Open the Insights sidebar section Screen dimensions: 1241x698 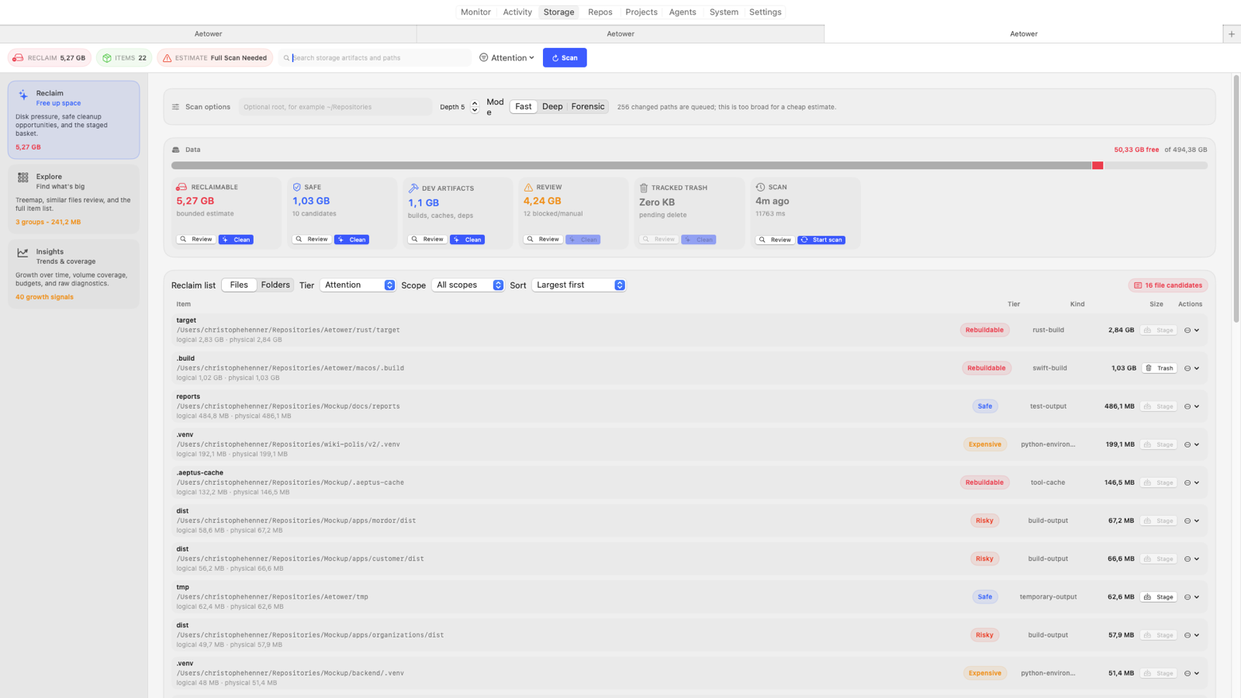74,274
